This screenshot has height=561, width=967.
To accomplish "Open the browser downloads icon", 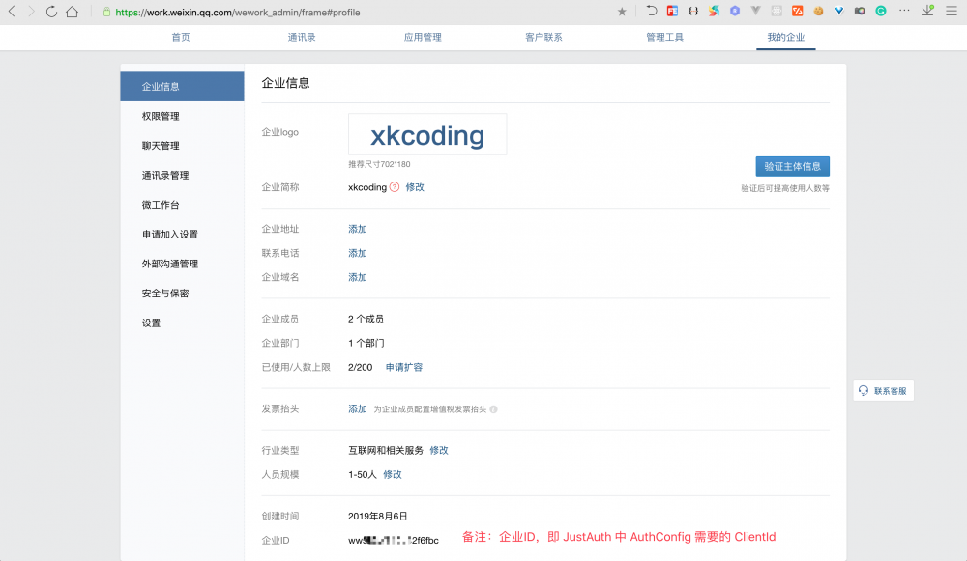I will [x=927, y=11].
